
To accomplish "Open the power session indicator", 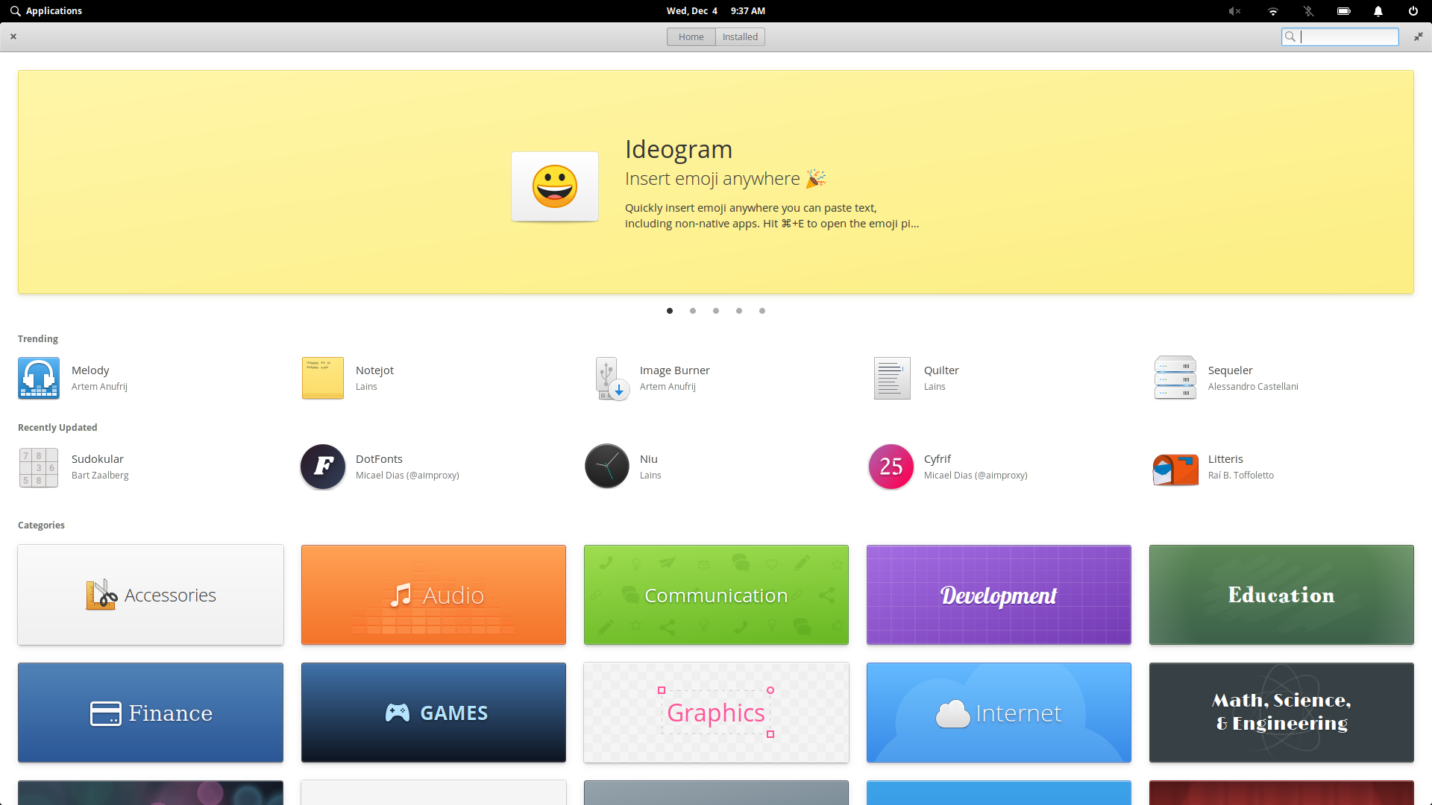I will coord(1413,11).
